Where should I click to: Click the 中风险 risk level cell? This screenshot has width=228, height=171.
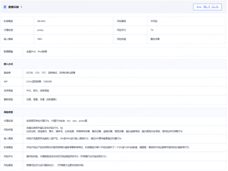click(186, 21)
